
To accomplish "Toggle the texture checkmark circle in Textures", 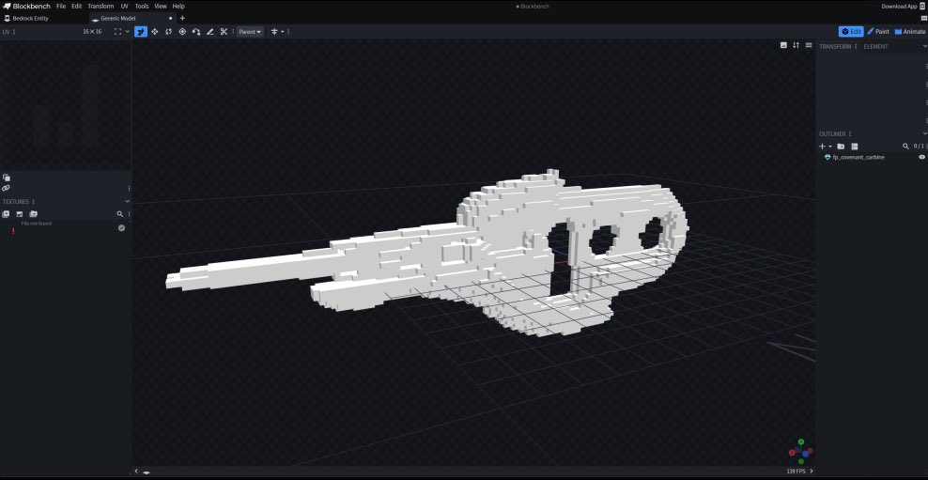I will pyautogui.click(x=121, y=228).
